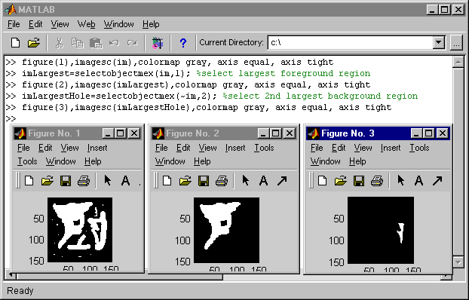Save icon in Figure No. 2 toolbar

[x=204, y=181]
